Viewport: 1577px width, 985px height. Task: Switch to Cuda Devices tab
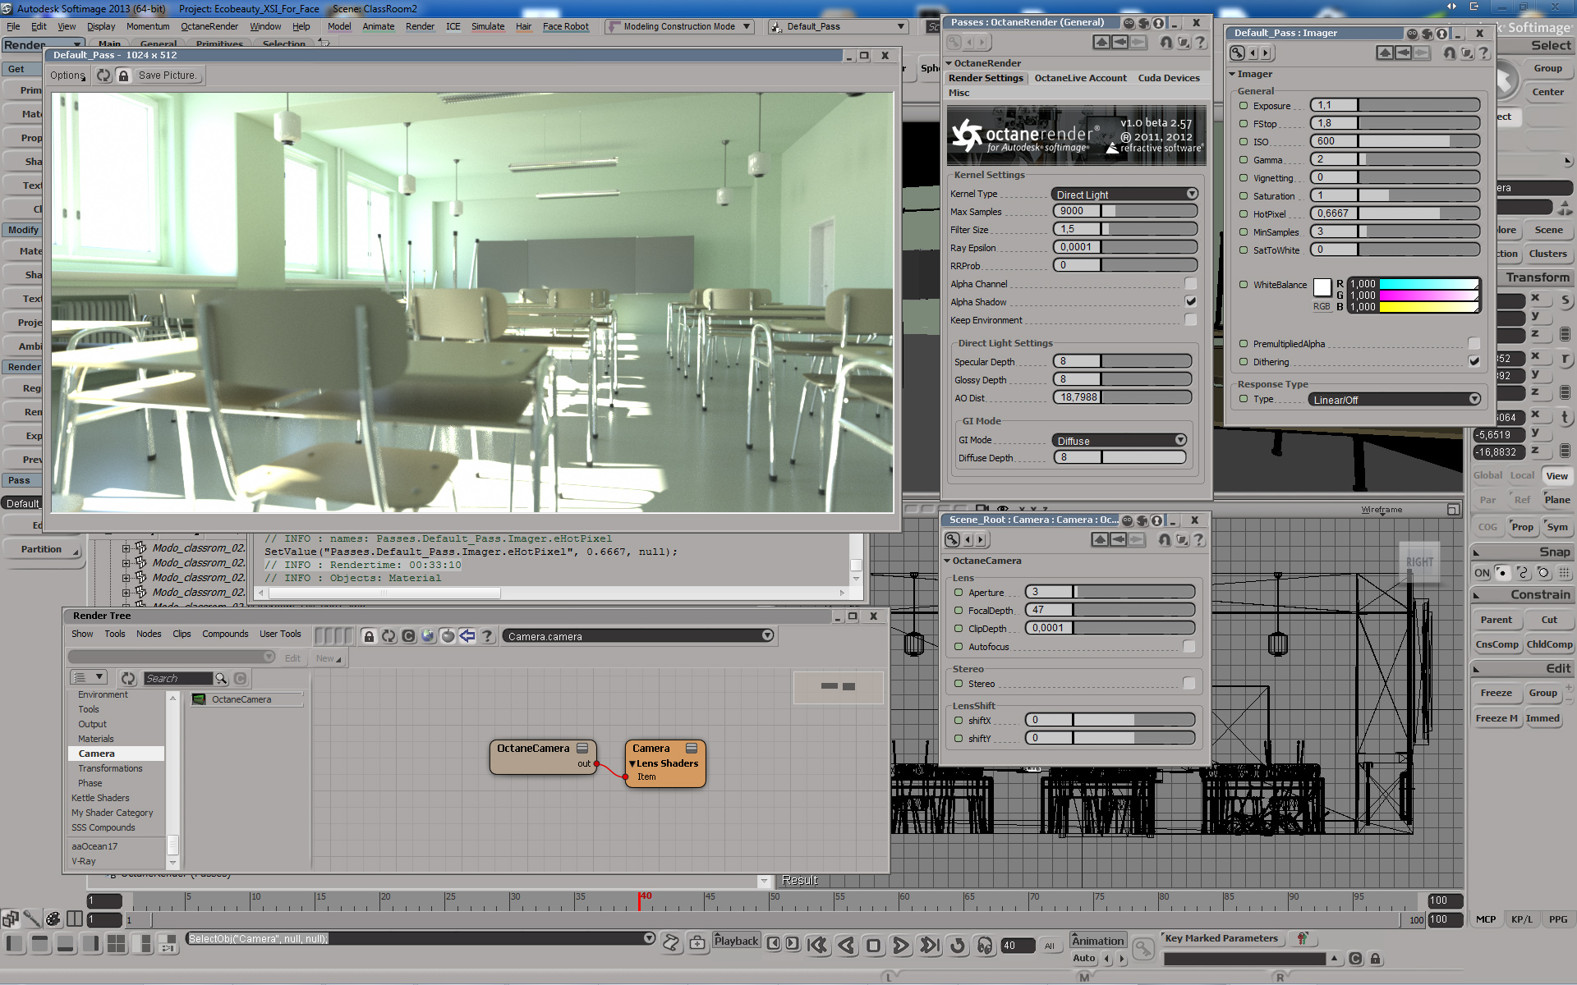point(1168,78)
